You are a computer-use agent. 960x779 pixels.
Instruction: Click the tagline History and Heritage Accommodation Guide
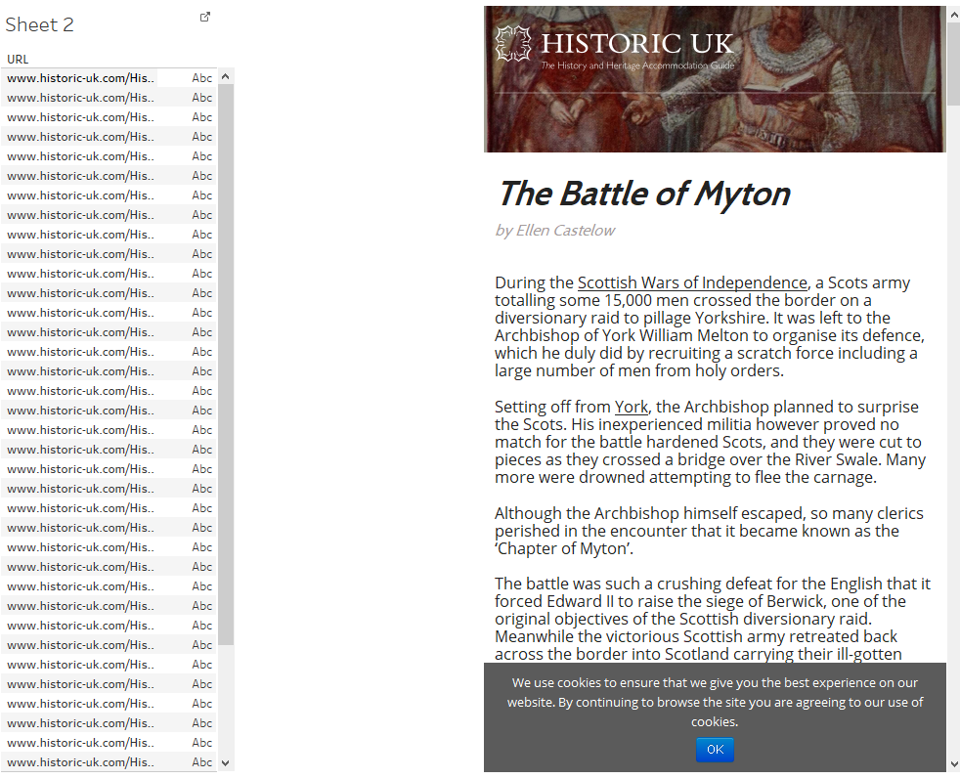637,65
